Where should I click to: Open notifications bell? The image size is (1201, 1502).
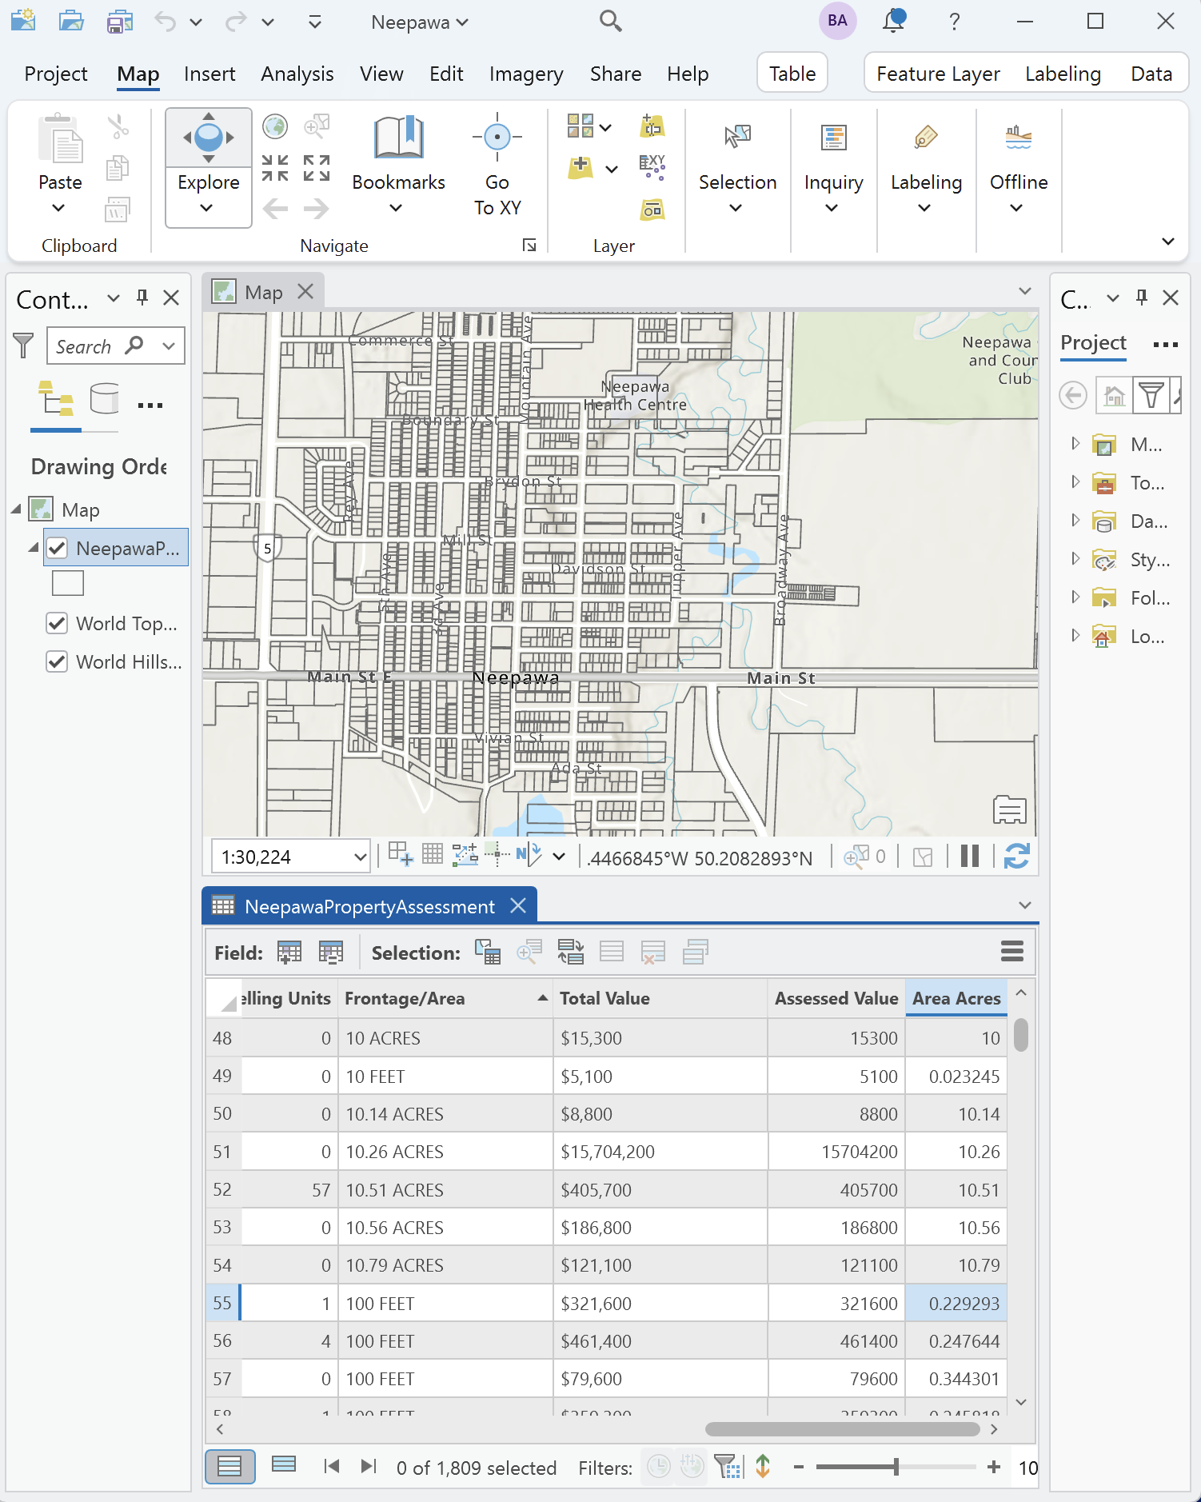(x=894, y=21)
